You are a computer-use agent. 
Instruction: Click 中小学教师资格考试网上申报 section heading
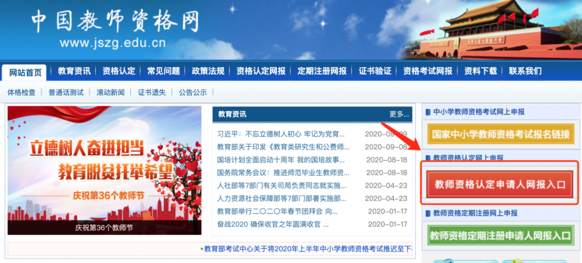[479, 112]
